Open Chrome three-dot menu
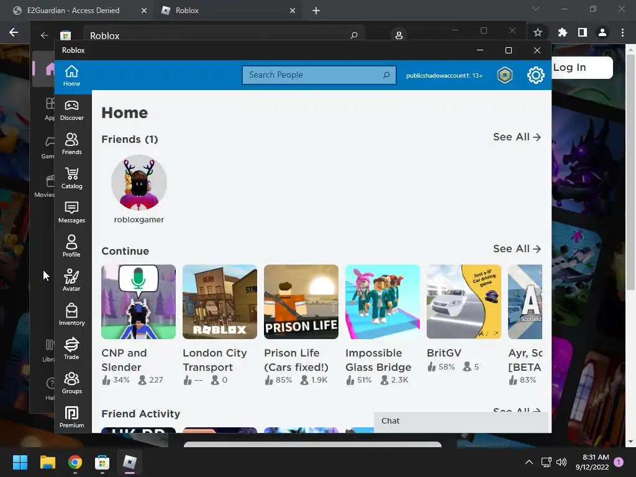The width and height of the screenshot is (636, 477). tap(622, 32)
